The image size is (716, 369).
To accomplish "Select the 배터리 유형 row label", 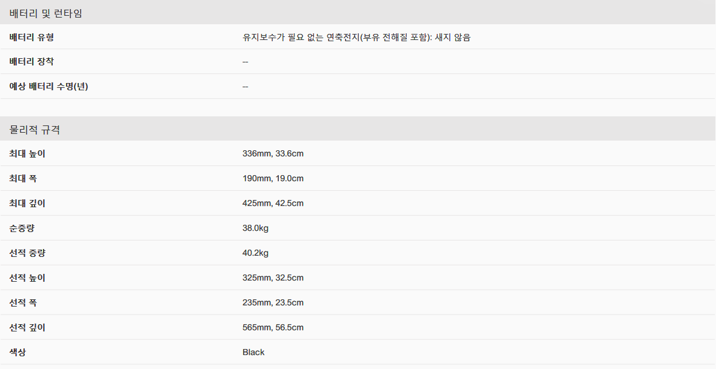I will pyautogui.click(x=32, y=38).
